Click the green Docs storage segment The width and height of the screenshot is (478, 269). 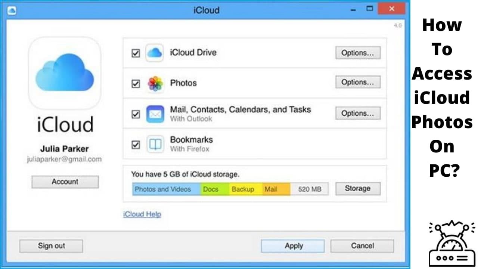(x=215, y=189)
